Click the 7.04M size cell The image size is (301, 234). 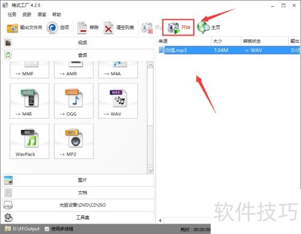coord(221,50)
